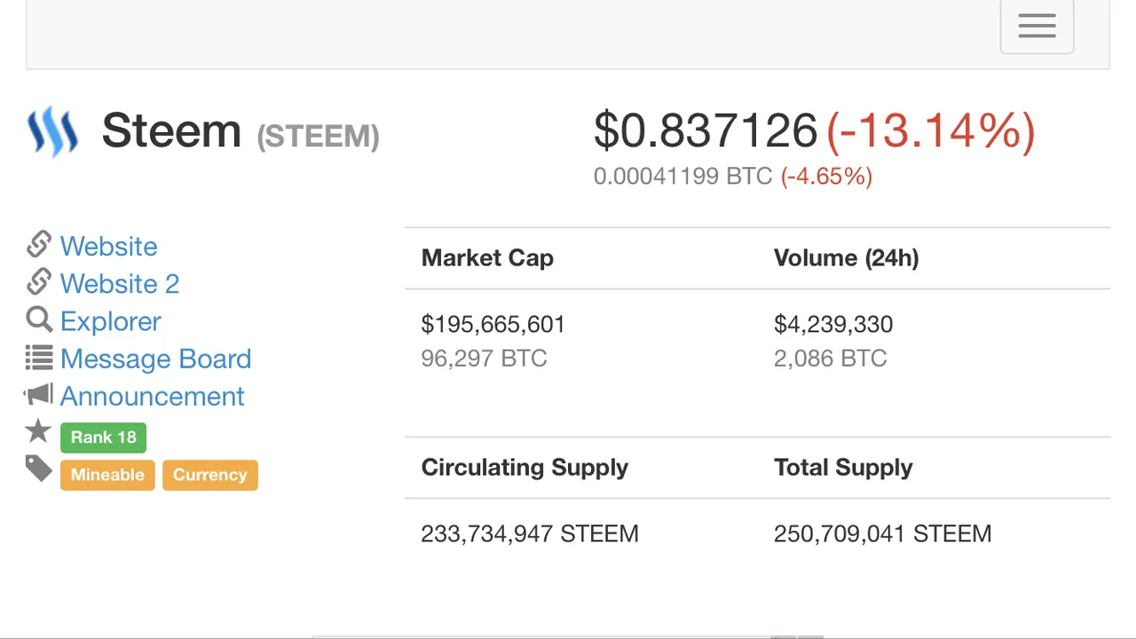The image size is (1136, 639).
Task: Click the chain icon beside Website 2
Action: pyautogui.click(x=39, y=282)
